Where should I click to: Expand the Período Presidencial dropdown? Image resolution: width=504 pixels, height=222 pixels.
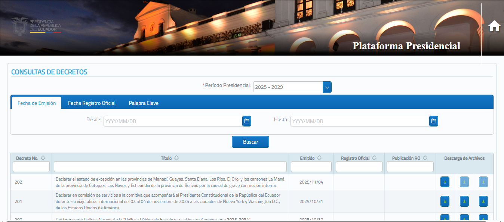(x=327, y=87)
